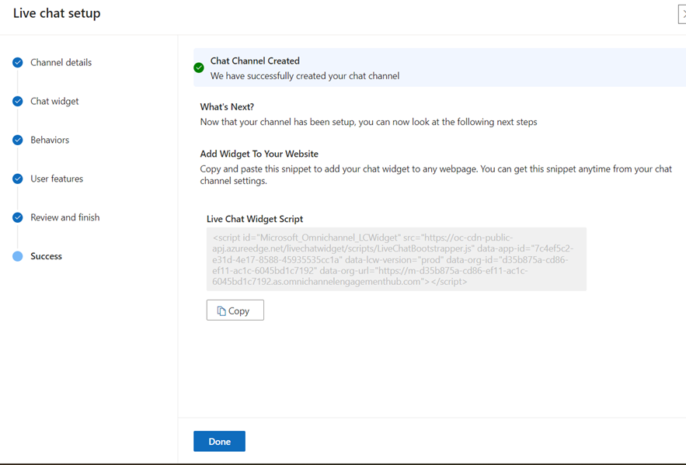The height and width of the screenshot is (465, 686).
Task: Click the User features step checkmark icon
Action: click(18, 179)
